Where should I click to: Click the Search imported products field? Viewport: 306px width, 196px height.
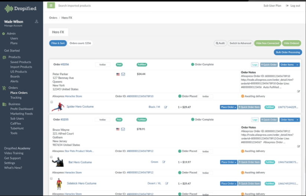point(75,6)
